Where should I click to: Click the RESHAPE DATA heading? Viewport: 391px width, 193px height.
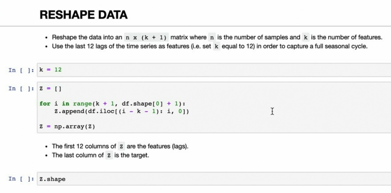[x=83, y=15]
